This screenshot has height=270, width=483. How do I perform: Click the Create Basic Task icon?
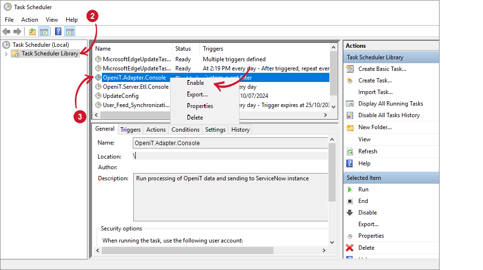point(350,69)
